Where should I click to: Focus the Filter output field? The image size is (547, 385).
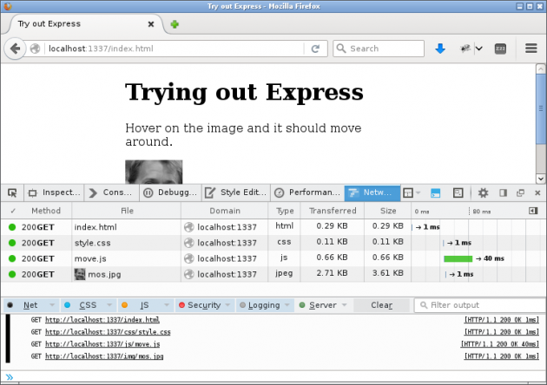pyautogui.click(x=480, y=305)
